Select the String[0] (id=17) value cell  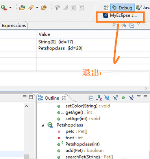[56, 42]
